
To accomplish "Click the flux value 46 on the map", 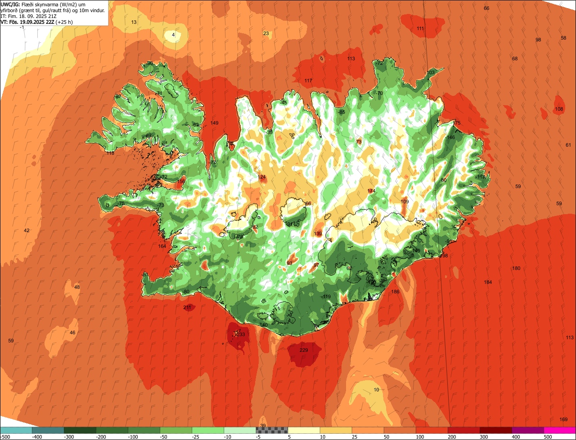I will pyautogui.click(x=72, y=332).
